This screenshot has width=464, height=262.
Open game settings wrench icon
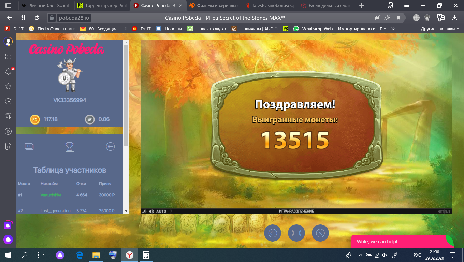tap(144, 211)
